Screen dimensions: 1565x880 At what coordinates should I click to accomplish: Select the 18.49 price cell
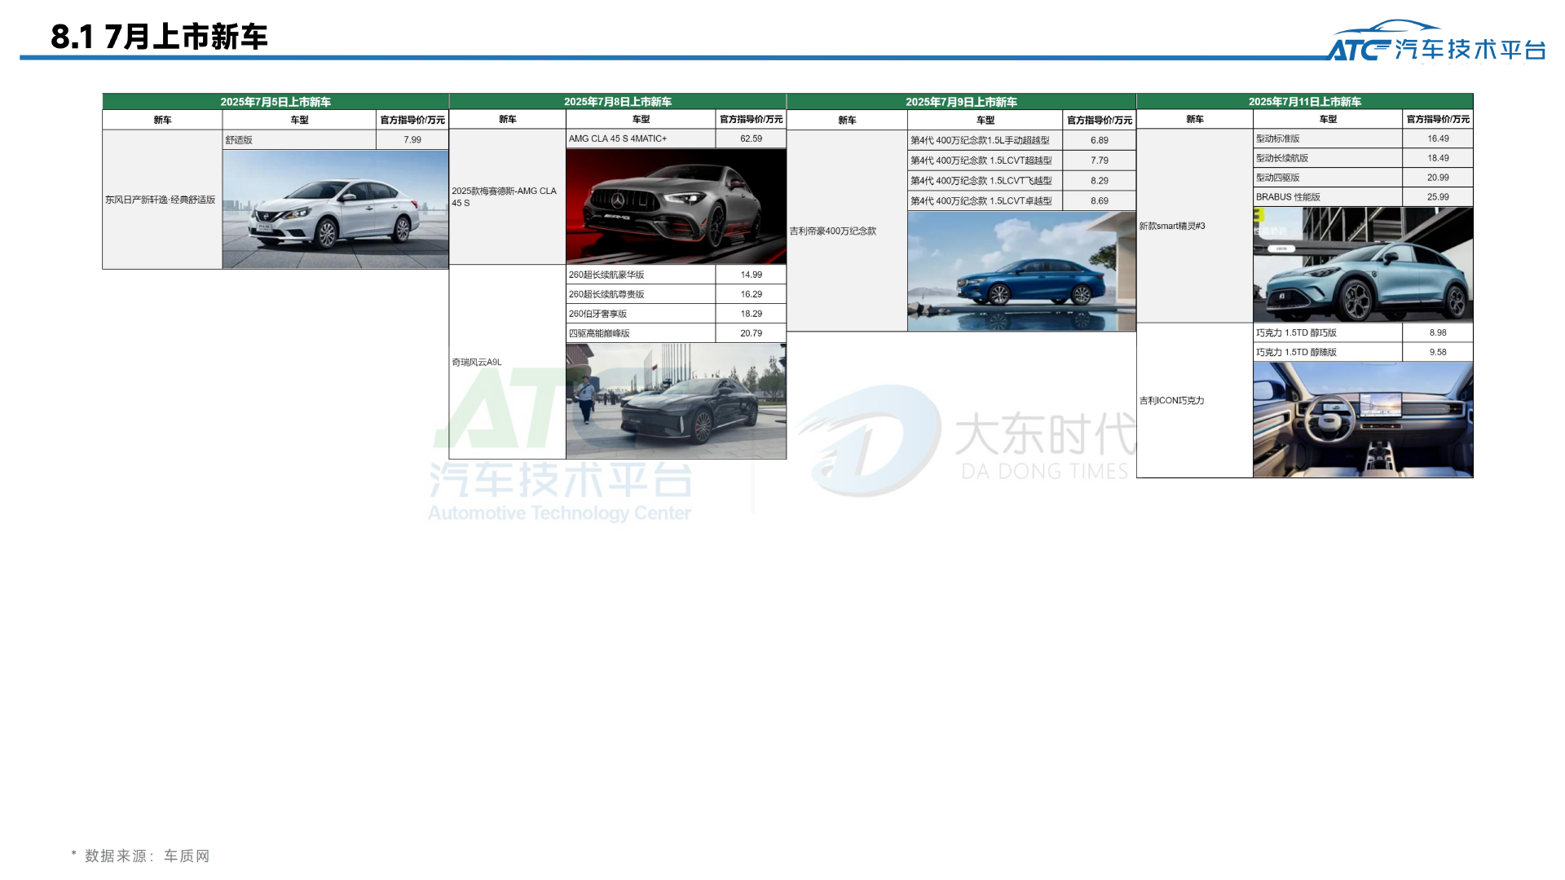pos(1438,158)
